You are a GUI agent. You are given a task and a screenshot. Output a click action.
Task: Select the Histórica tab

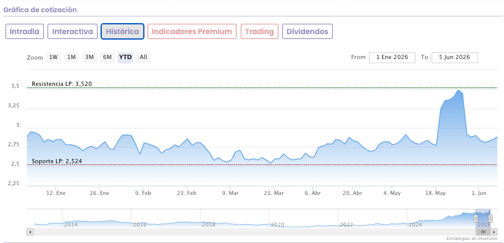point(122,32)
